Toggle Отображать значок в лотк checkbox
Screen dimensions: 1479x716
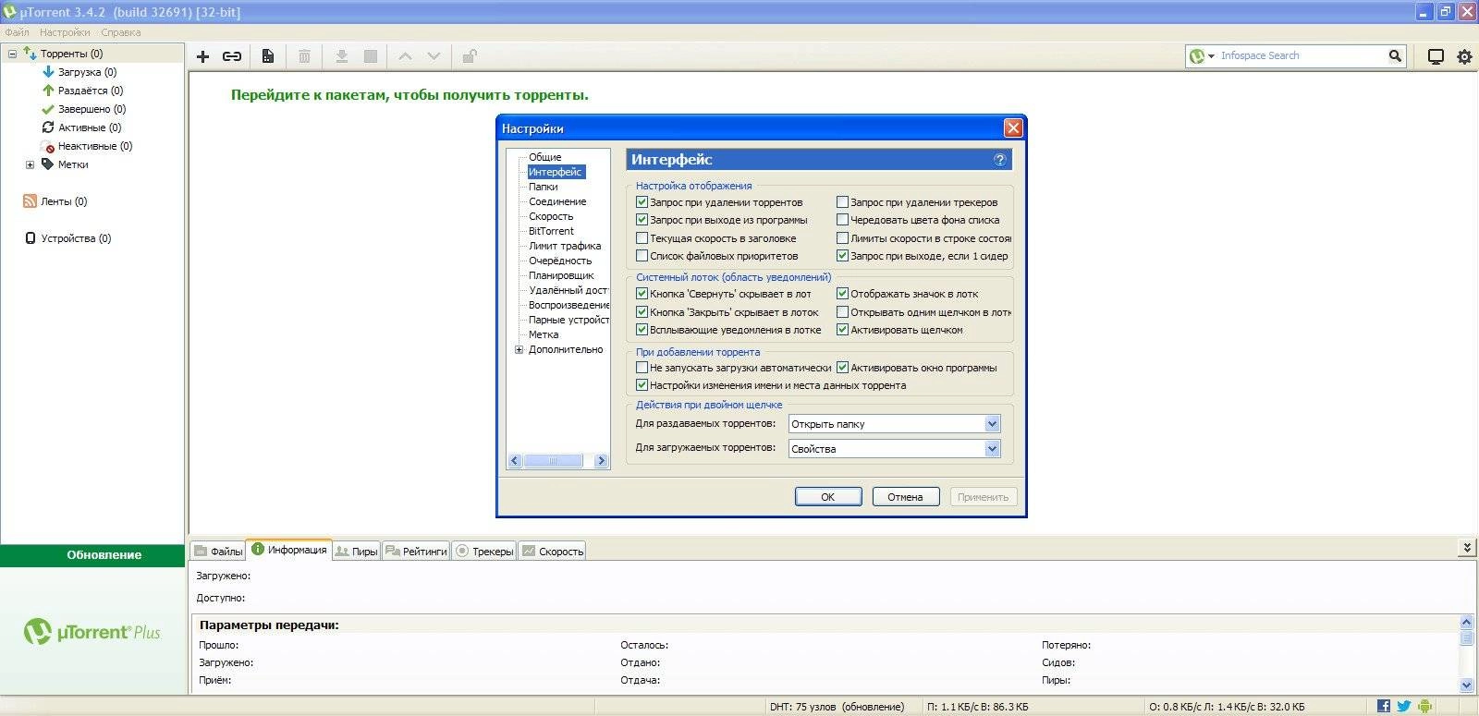842,294
